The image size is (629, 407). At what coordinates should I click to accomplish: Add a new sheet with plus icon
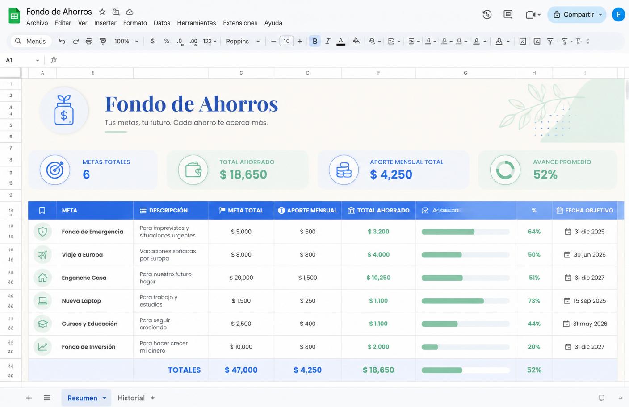(29, 398)
